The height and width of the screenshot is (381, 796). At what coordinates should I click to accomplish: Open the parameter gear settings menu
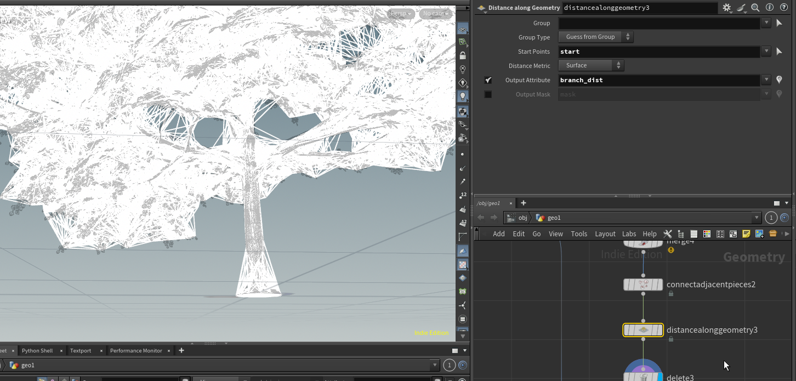tap(726, 8)
